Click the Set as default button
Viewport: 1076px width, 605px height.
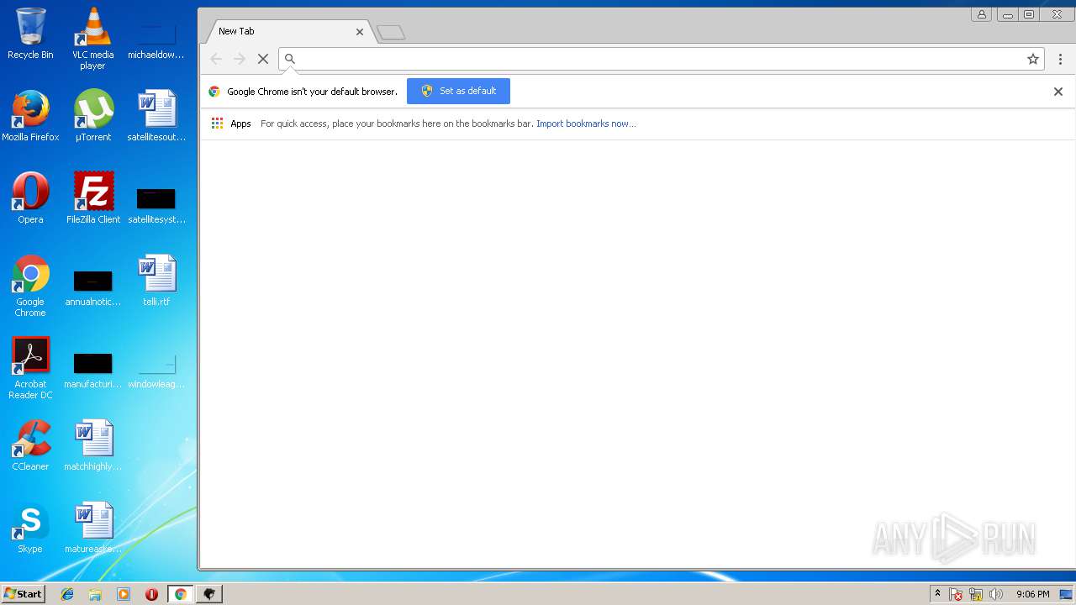(458, 91)
